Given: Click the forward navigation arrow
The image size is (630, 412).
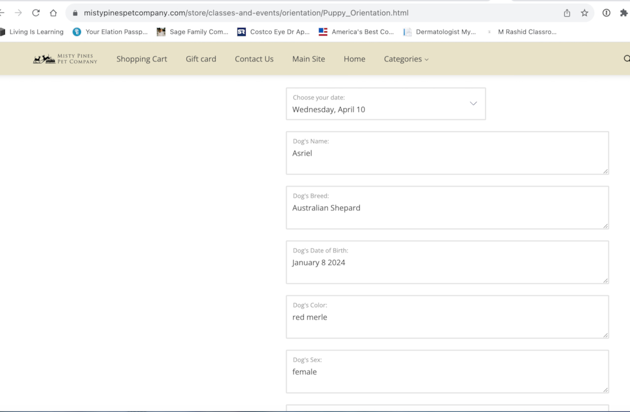Looking at the screenshot, I should pyautogui.click(x=18, y=13).
